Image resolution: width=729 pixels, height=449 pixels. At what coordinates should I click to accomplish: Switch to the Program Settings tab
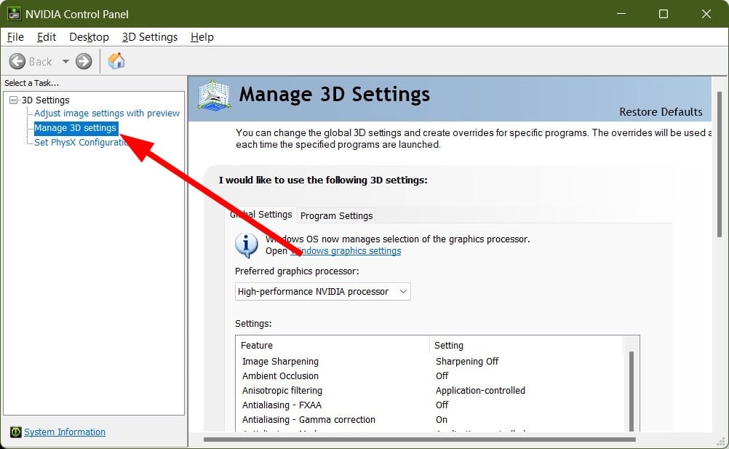pos(337,215)
